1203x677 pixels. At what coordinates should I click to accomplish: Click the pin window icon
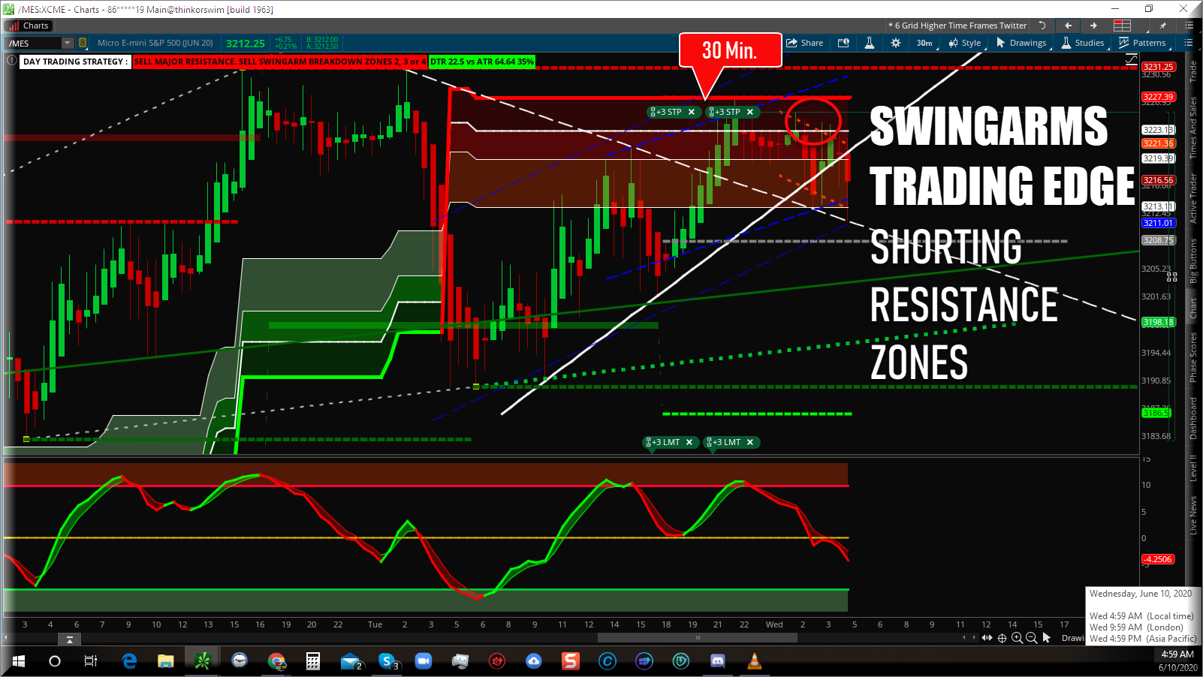click(1163, 26)
